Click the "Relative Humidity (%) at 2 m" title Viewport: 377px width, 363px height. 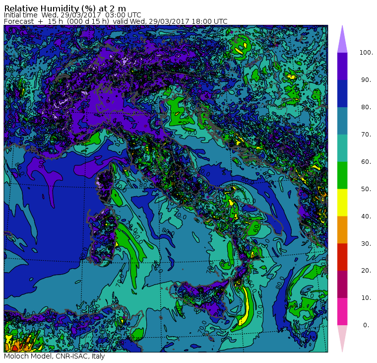pyautogui.click(x=65, y=8)
